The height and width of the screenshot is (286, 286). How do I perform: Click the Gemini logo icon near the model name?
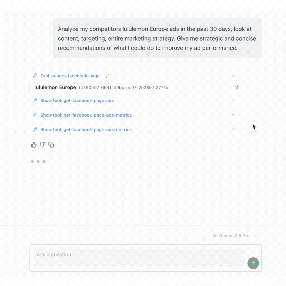214,235
